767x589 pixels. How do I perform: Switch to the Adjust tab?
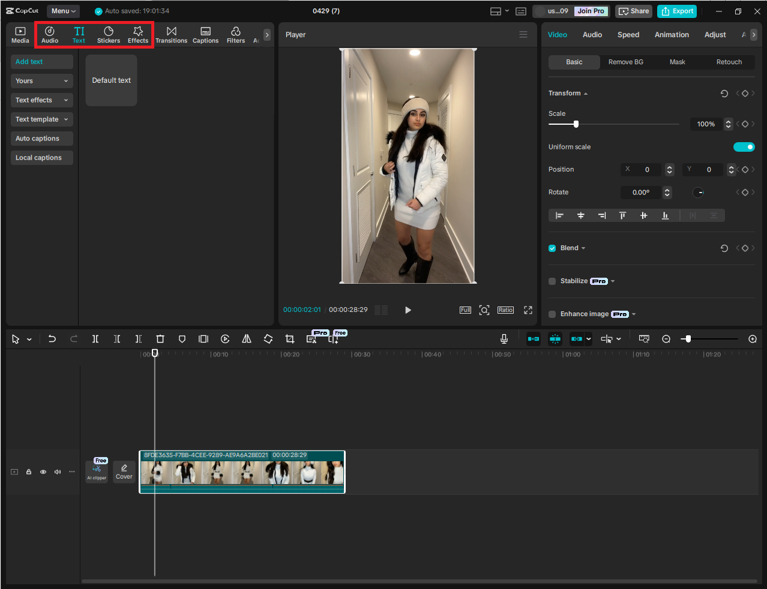point(715,35)
